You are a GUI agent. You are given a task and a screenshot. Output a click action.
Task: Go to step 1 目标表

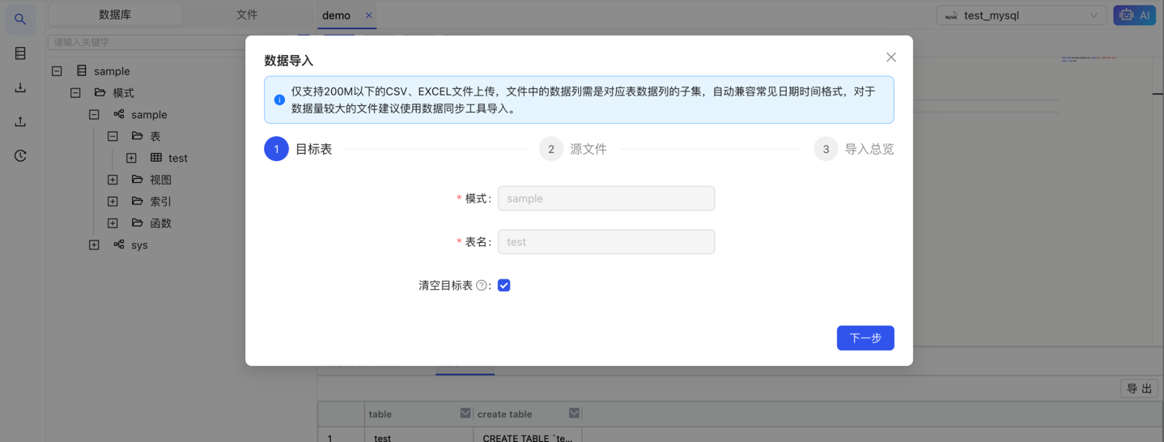[298, 149]
